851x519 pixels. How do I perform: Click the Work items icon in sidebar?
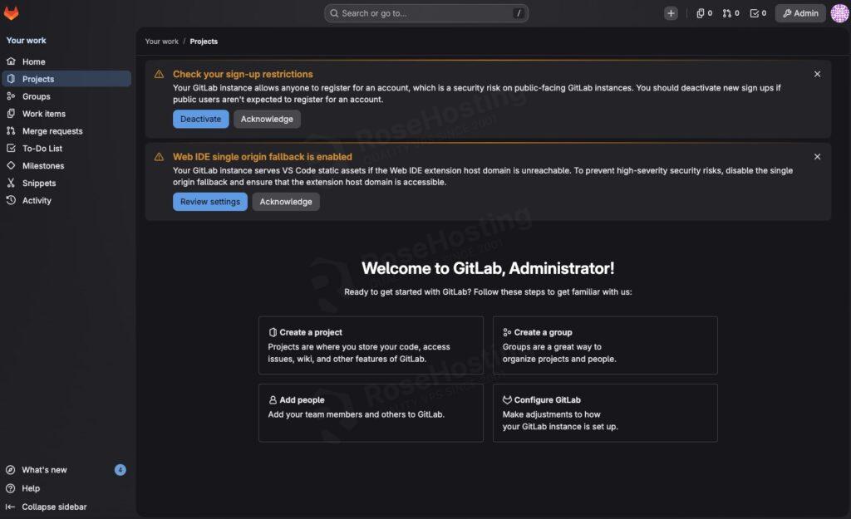click(11, 113)
